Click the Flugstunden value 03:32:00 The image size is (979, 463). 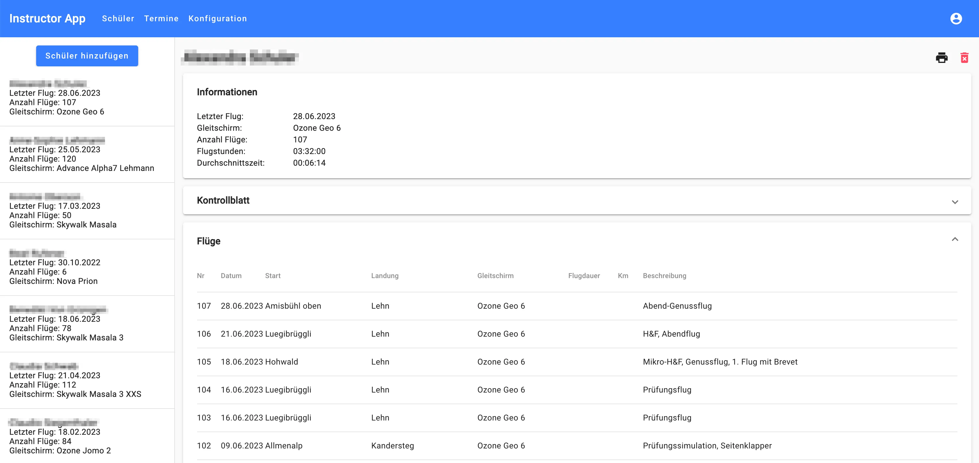tap(309, 151)
